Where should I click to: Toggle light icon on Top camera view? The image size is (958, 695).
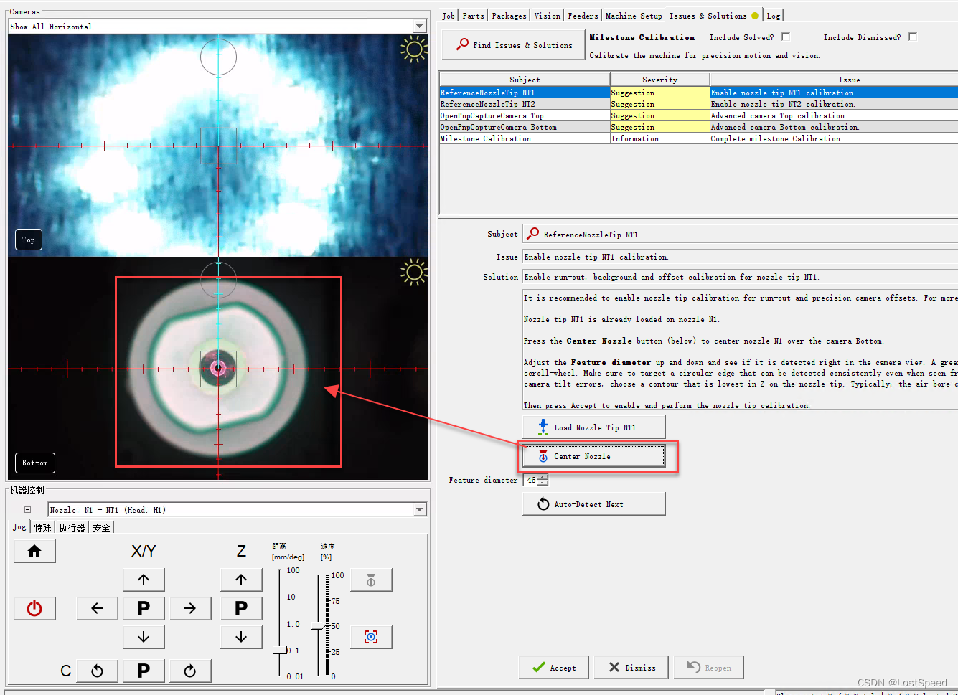point(414,49)
